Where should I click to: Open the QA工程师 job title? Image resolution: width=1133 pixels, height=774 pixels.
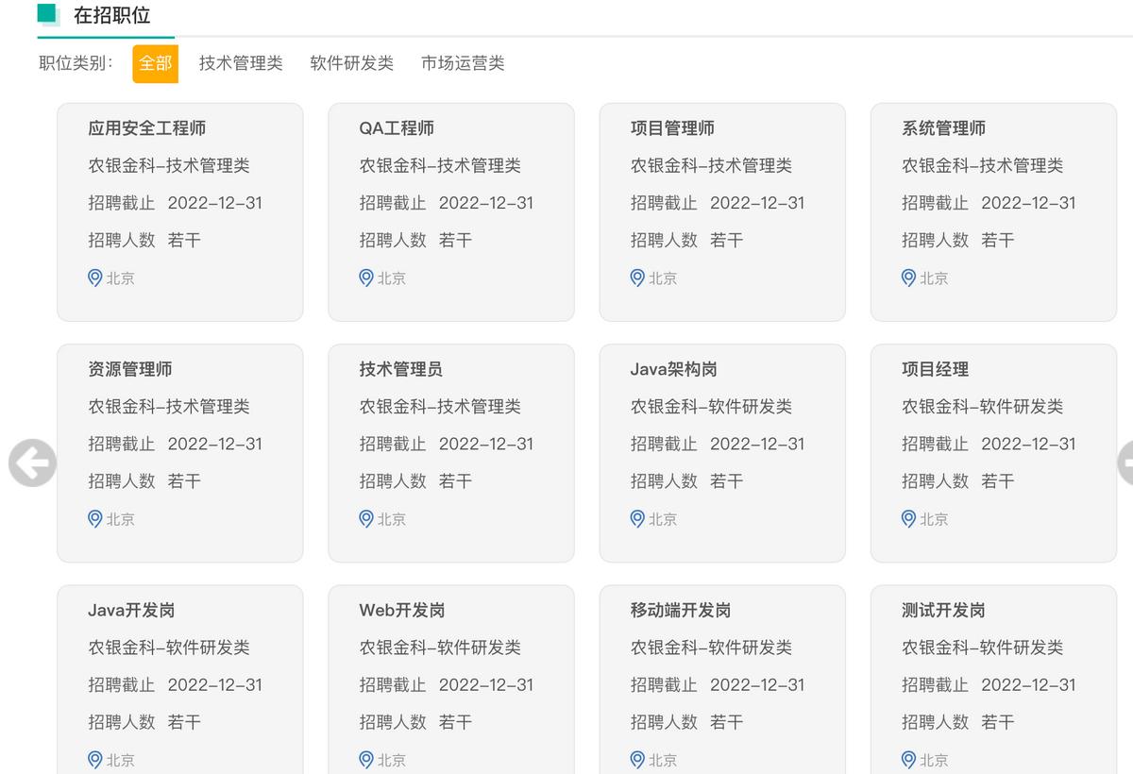(397, 128)
